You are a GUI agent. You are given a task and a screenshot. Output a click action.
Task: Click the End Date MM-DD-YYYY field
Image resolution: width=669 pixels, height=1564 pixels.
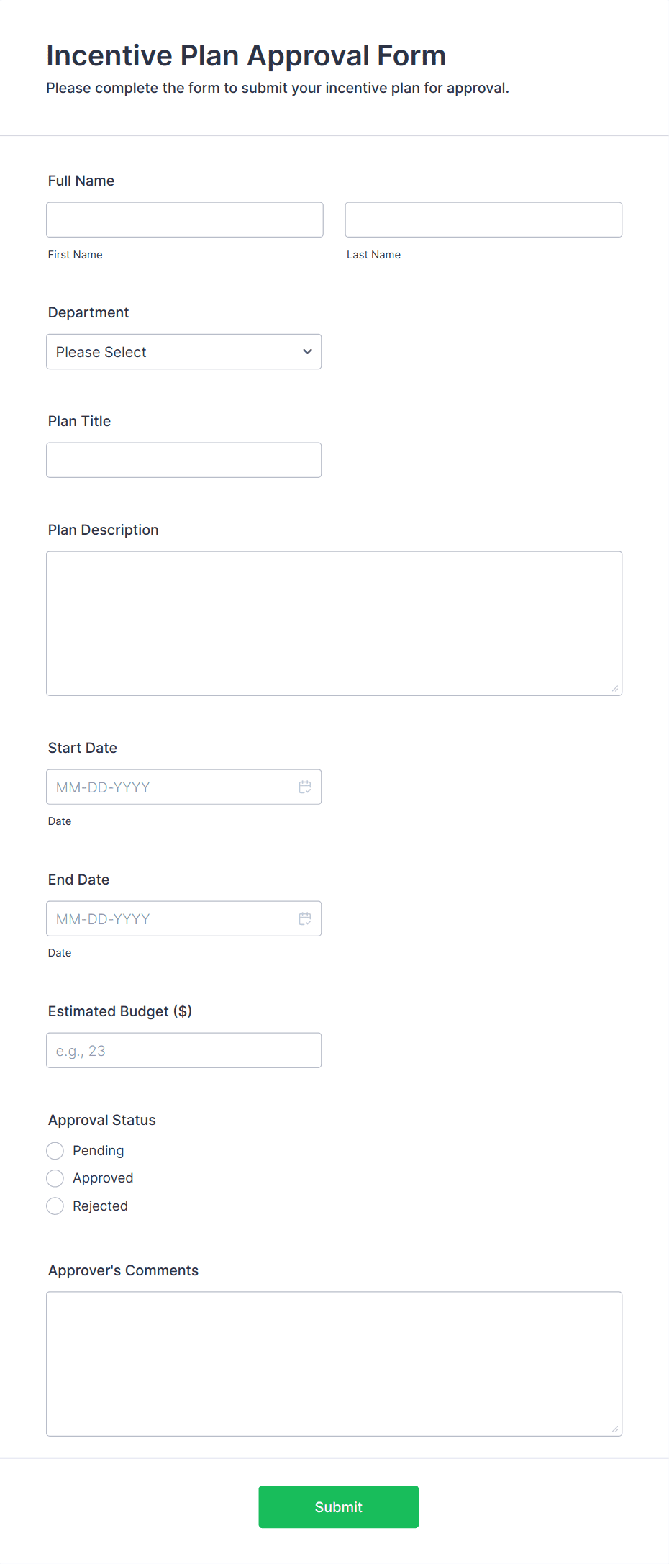[184, 918]
